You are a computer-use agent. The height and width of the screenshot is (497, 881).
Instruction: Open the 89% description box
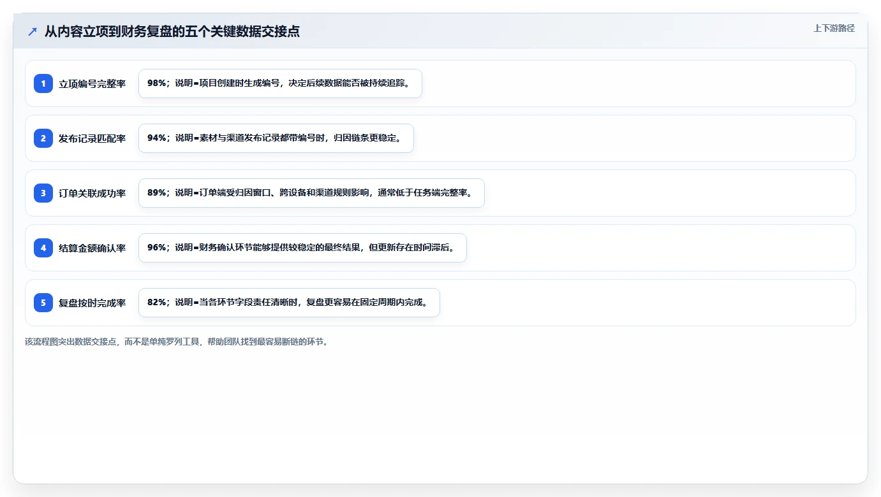(311, 193)
